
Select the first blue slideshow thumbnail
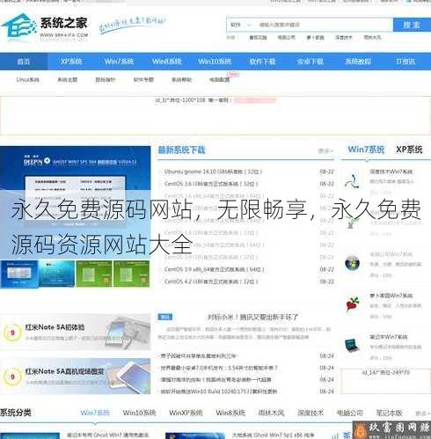(x=19, y=274)
